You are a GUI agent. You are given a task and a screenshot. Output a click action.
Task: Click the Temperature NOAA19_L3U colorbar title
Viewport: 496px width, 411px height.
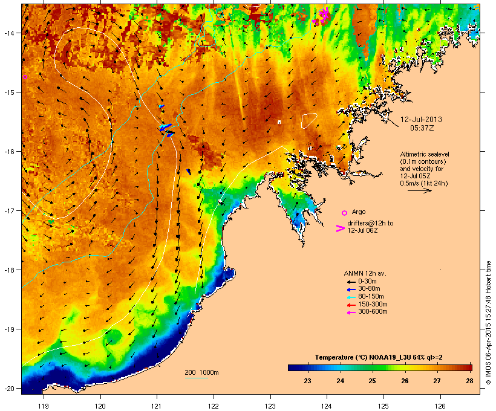click(x=379, y=357)
